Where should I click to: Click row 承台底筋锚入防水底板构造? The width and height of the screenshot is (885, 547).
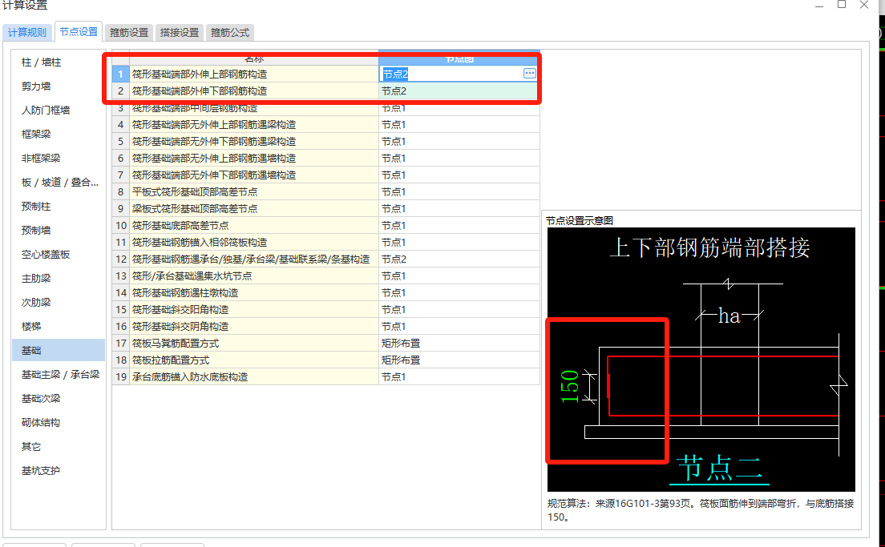click(x=254, y=376)
